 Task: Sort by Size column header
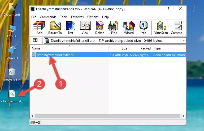tap(119, 48)
